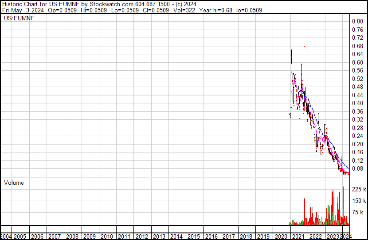Click the 2008 year marker
Image resolution: width=368 pixels, height=240 pixels.
(72, 236)
